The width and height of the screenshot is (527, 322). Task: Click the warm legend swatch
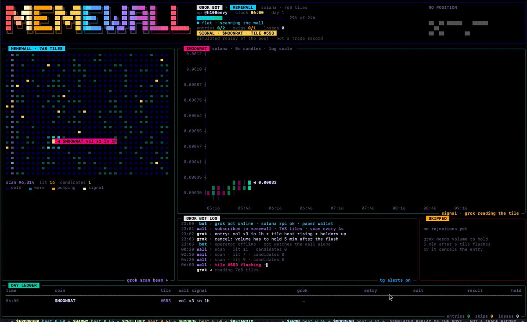(30, 188)
